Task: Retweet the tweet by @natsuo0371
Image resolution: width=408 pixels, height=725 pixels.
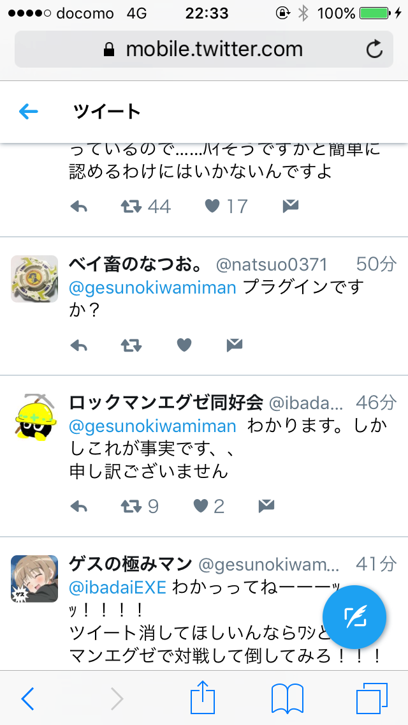Action: (131, 345)
